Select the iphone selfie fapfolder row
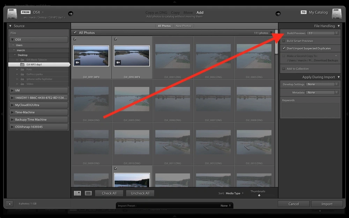This screenshot has width=349, height=218. point(38,79)
